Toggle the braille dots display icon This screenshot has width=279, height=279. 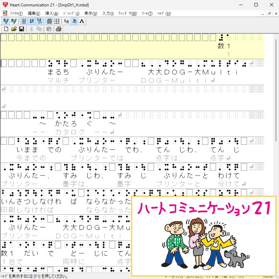point(24,21)
